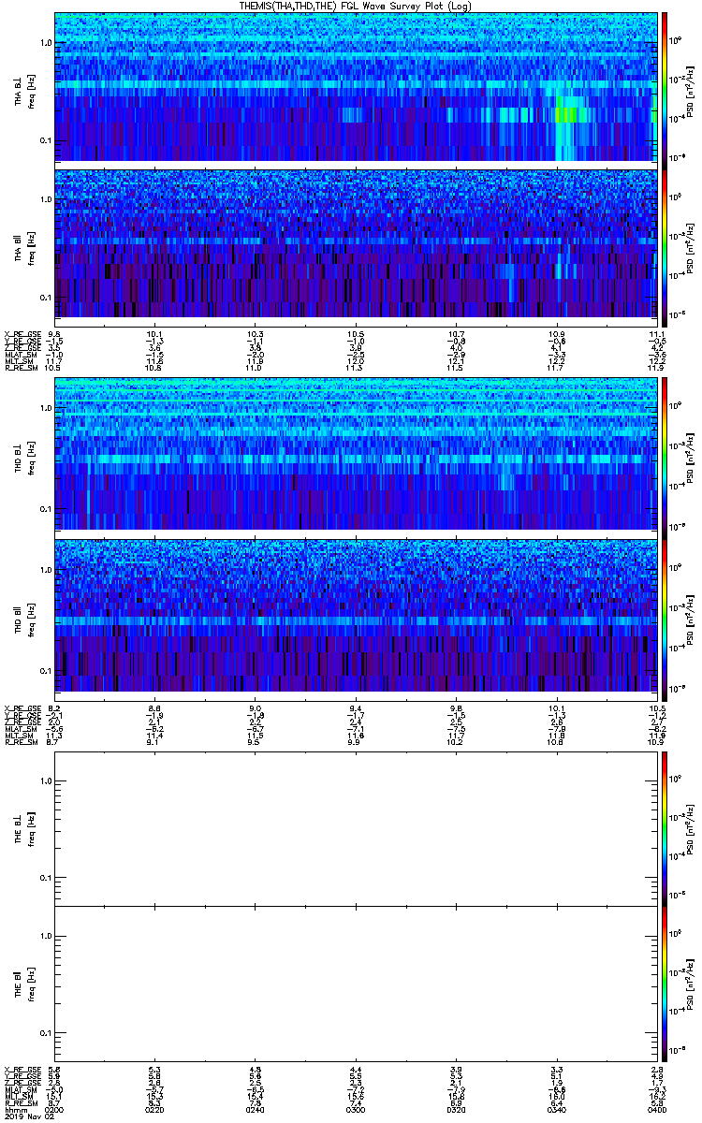The height and width of the screenshot is (1123, 702).
Task: Click MLT_SM row label under THD panels
Action: point(19,737)
